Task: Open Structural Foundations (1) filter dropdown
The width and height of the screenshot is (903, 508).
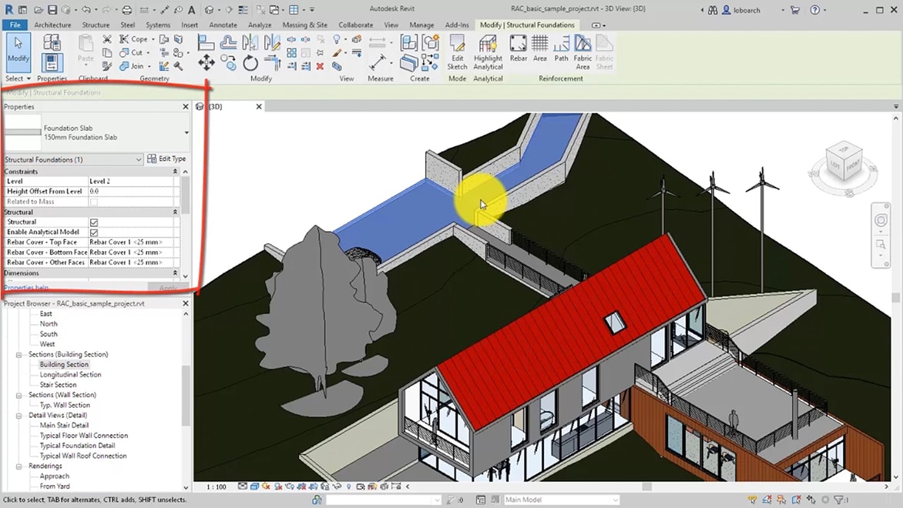Action: click(139, 159)
